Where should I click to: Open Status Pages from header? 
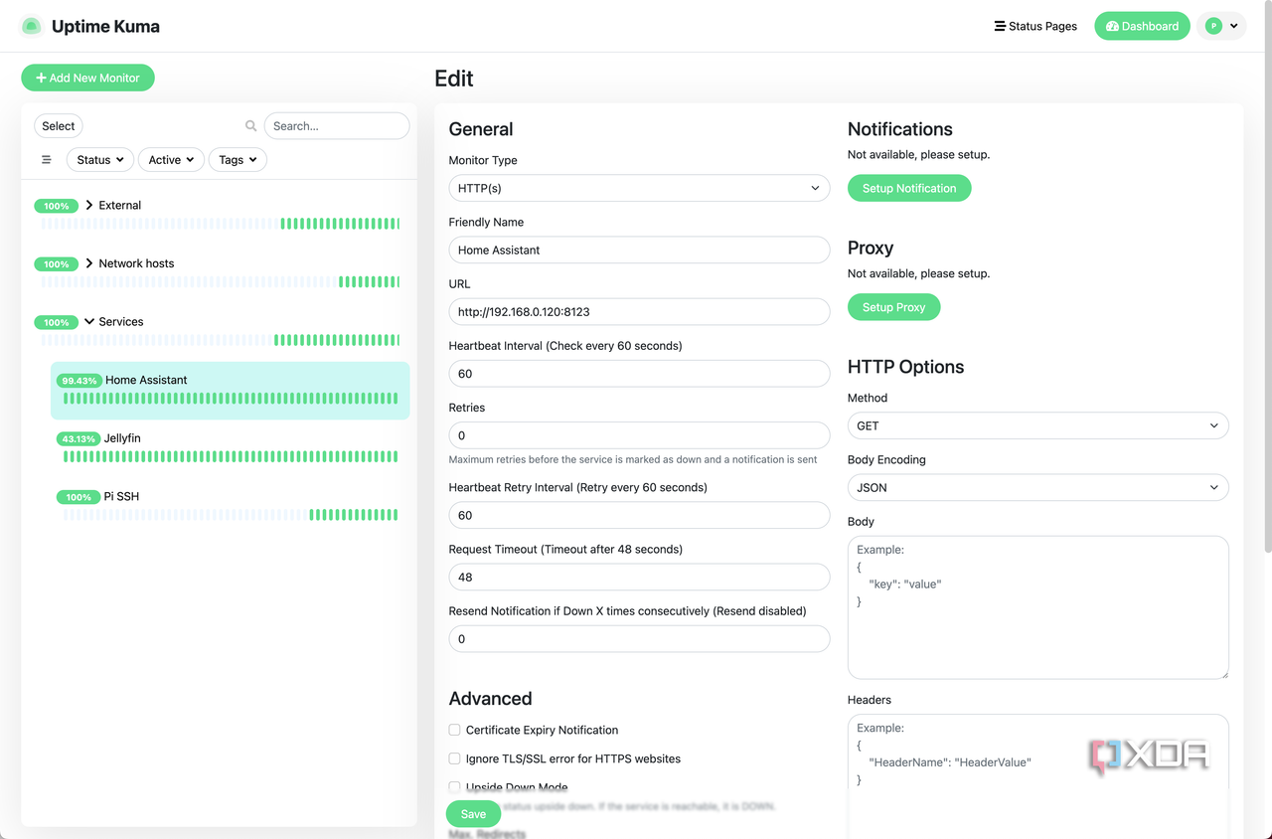[x=1035, y=26]
